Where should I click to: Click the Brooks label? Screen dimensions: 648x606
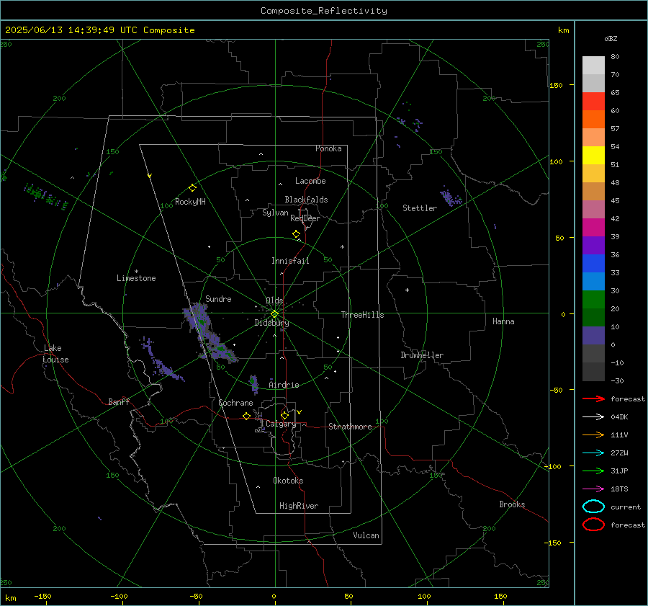512,504
